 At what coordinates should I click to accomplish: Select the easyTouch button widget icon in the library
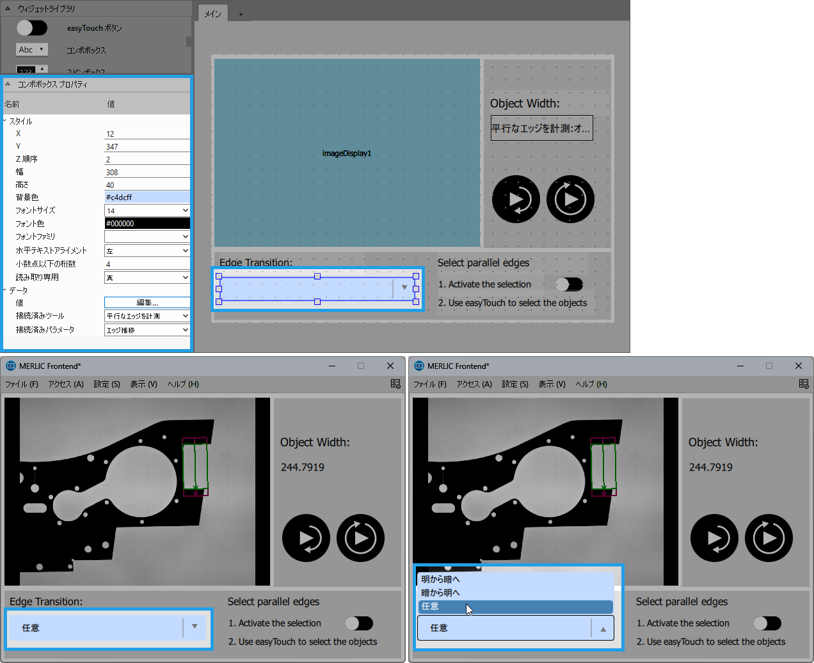tap(32, 28)
